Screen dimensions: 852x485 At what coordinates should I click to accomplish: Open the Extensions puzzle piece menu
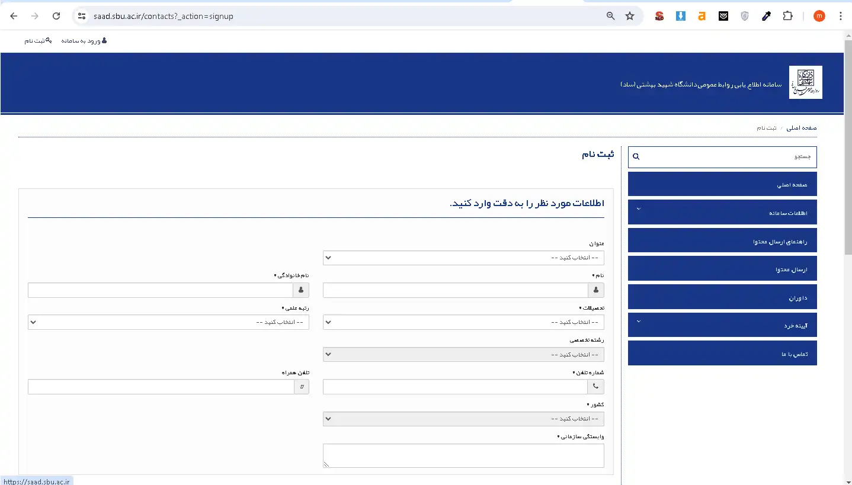coord(787,16)
